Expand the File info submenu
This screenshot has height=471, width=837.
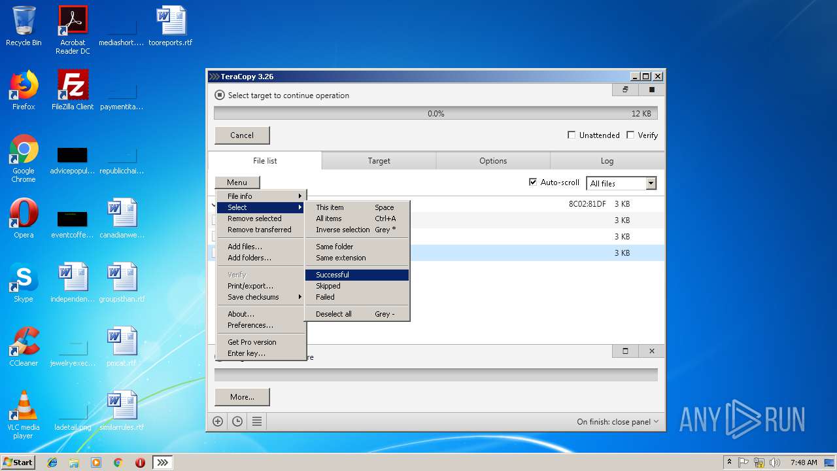click(261, 196)
